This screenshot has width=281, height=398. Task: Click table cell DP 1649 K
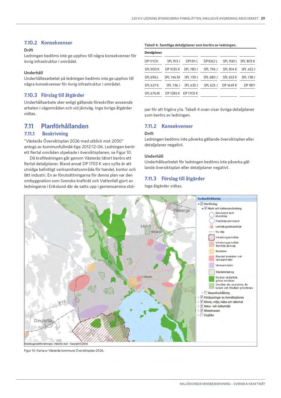pyautogui.click(x=230, y=85)
